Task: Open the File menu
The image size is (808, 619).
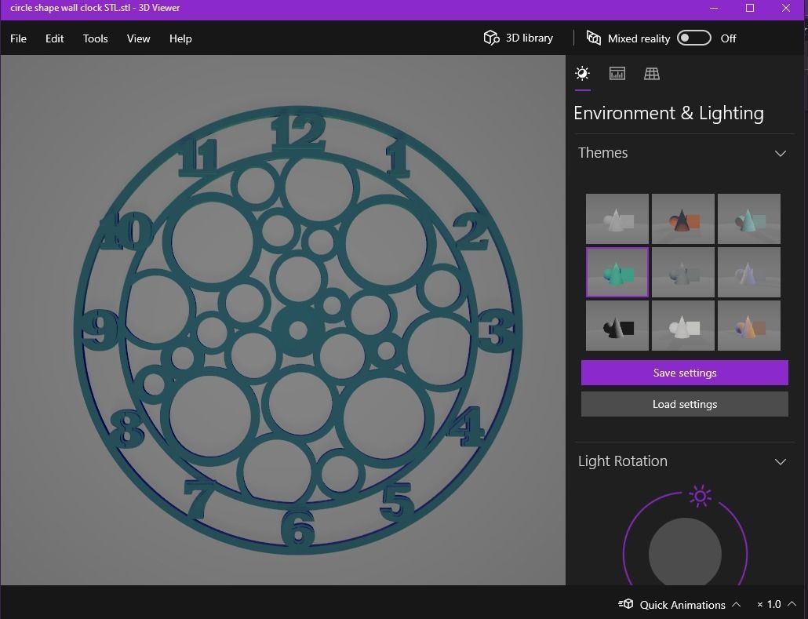Action: (17, 38)
